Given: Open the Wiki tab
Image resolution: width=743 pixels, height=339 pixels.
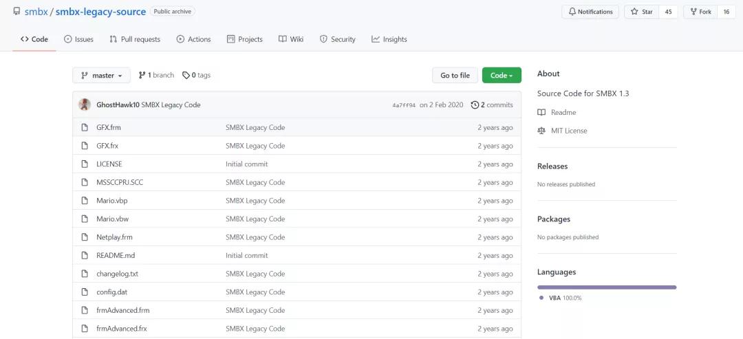Looking at the screenshot, I should 291,39.
